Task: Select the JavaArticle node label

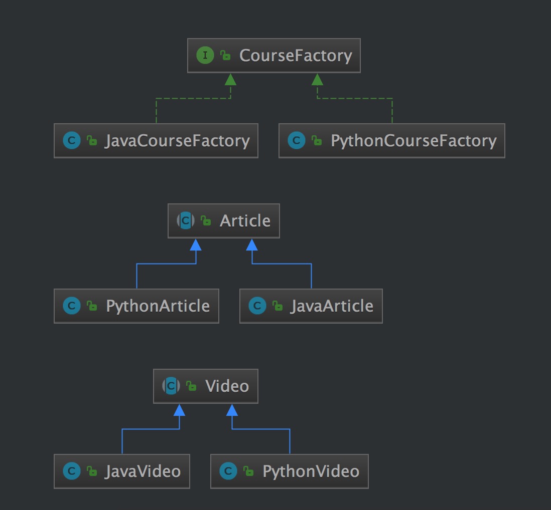Action: (x=332, y=306)
